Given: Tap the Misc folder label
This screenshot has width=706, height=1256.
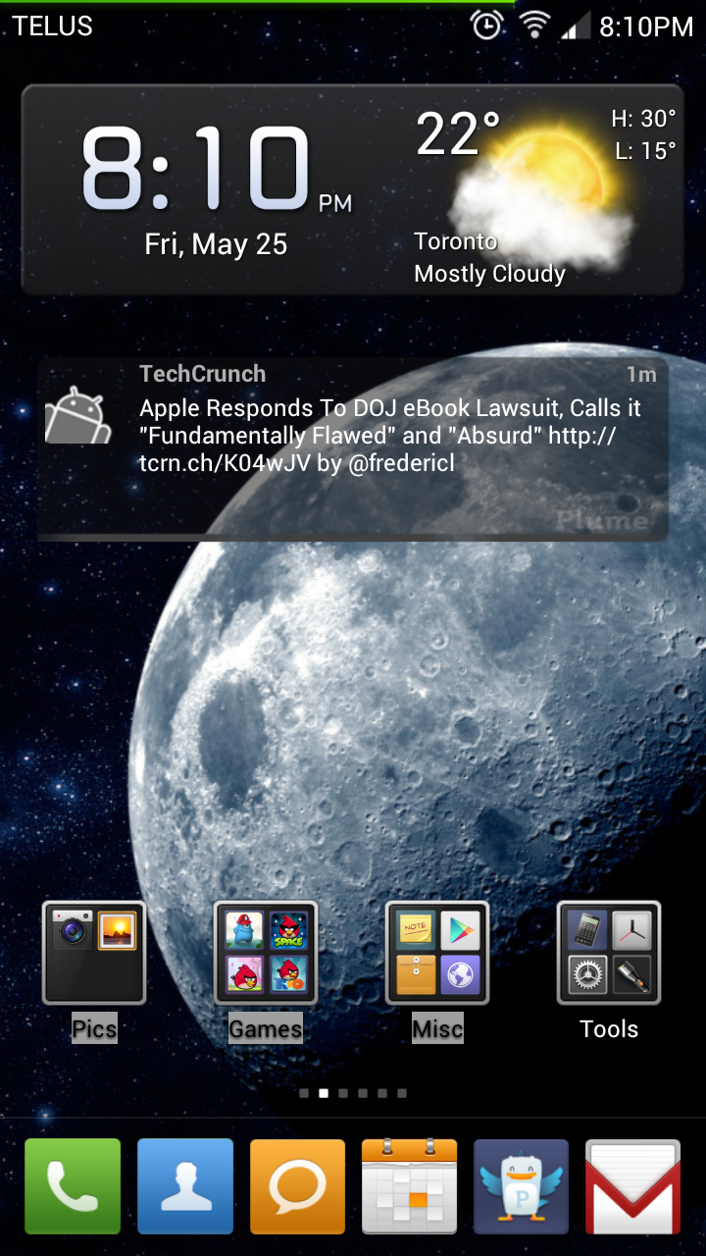Looking at the screenshot, I should coord(437,1029).
